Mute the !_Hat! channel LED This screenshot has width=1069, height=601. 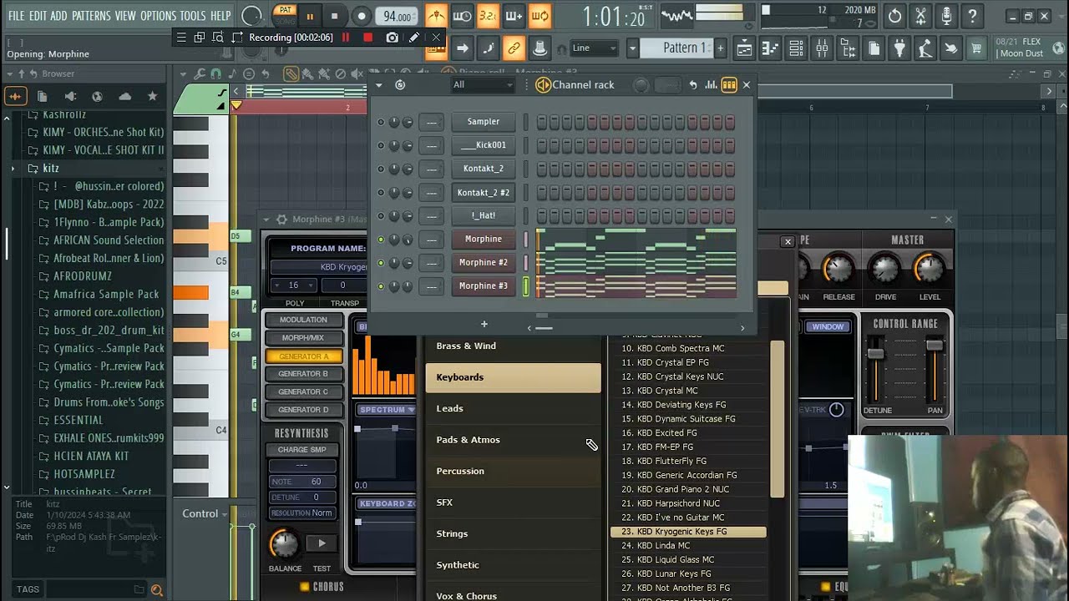381,215
